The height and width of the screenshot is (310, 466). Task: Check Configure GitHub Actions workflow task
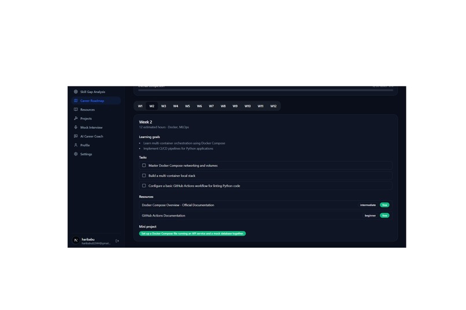[144, 185]
